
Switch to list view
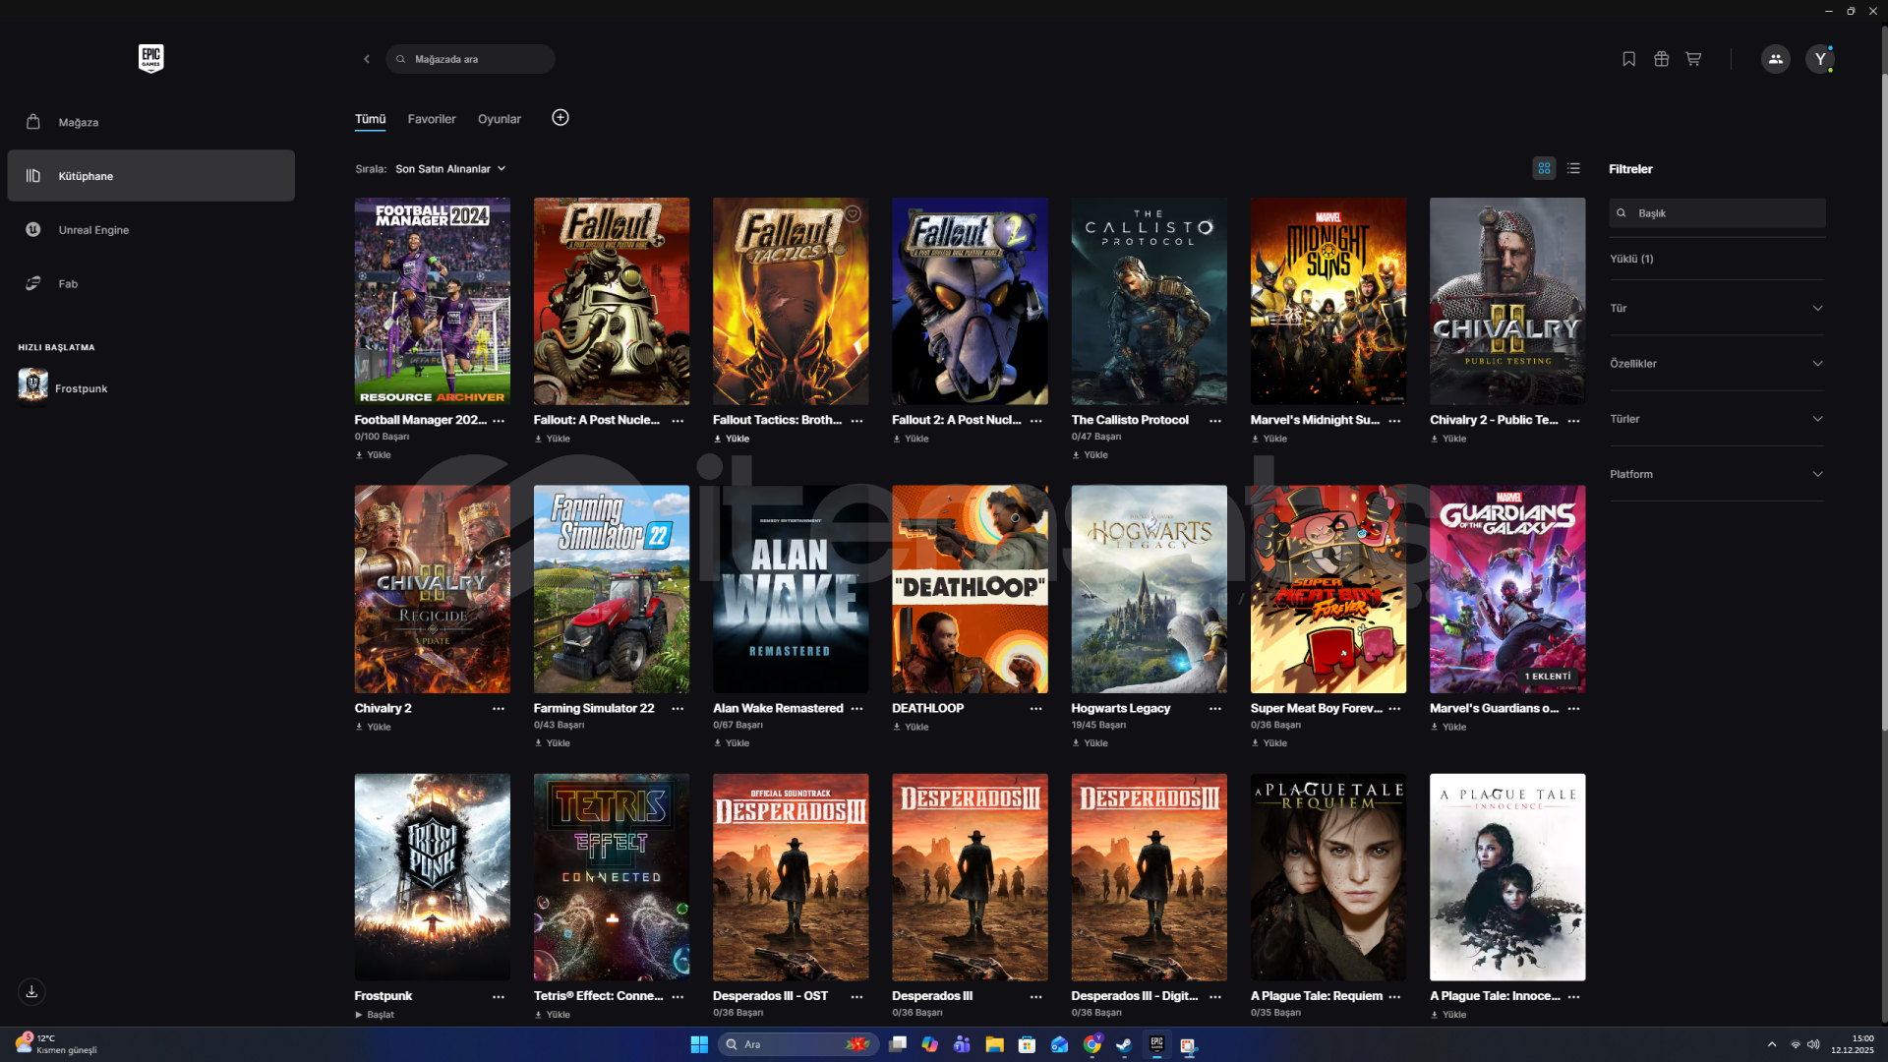pos(1573,169)
